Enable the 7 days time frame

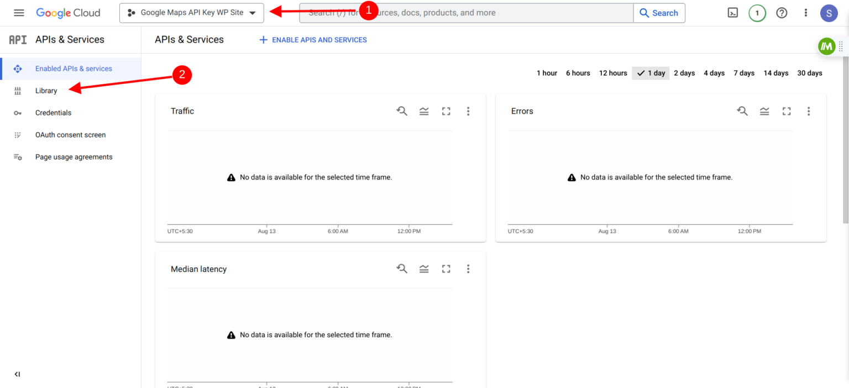coord(743,72)
